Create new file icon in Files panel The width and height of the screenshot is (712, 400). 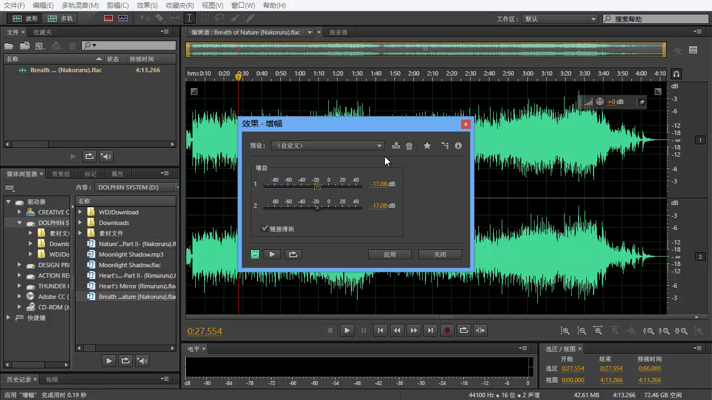click(x=40, y=46)
